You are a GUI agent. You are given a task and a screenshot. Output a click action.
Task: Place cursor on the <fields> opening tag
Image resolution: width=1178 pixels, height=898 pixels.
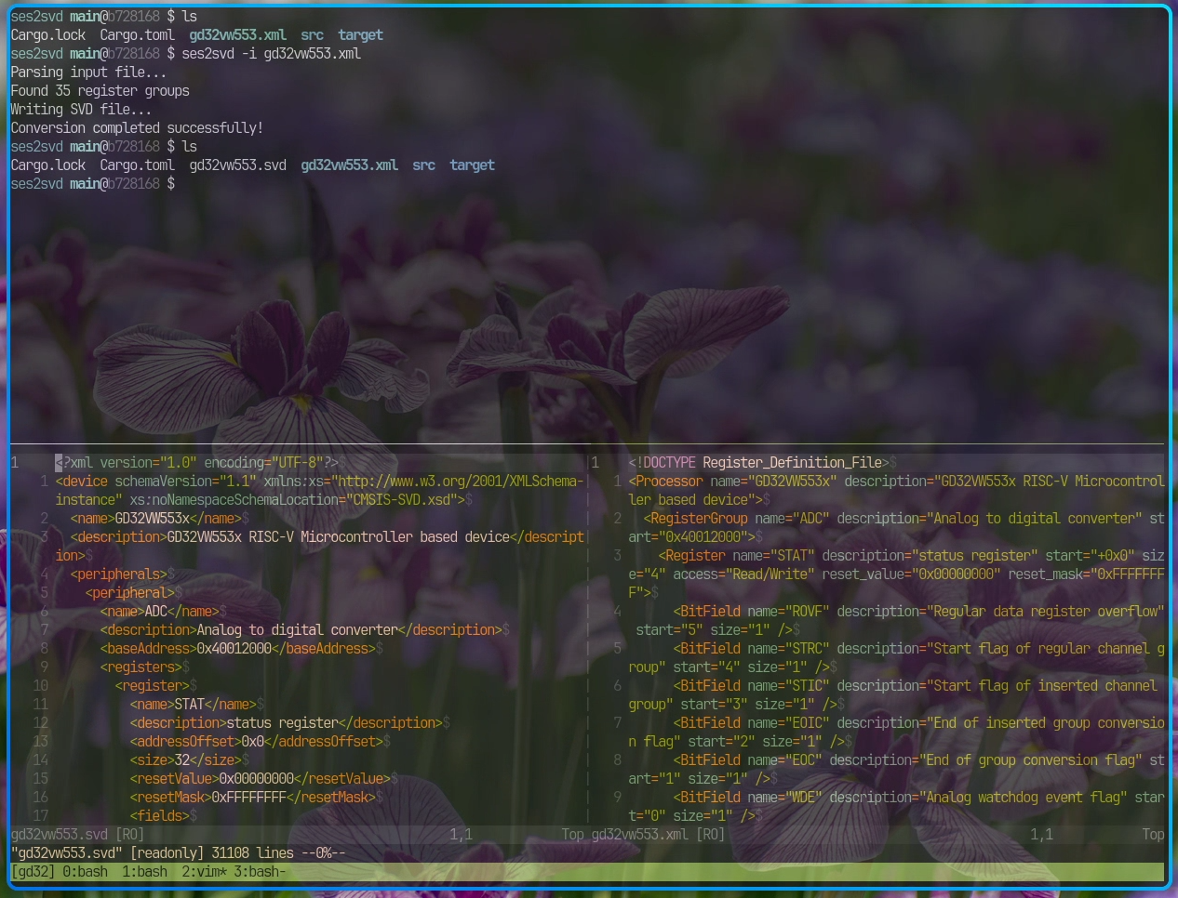[159, 816]
